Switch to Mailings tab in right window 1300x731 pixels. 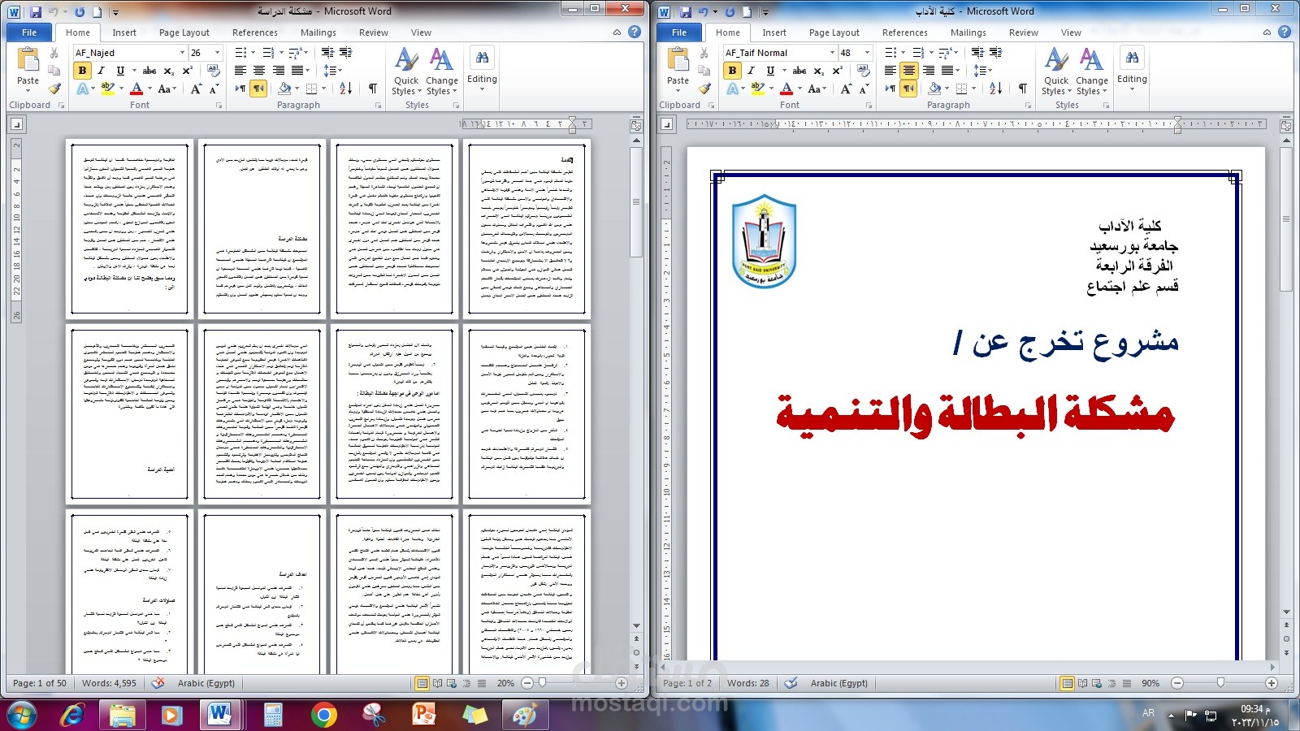pos(968,32)
